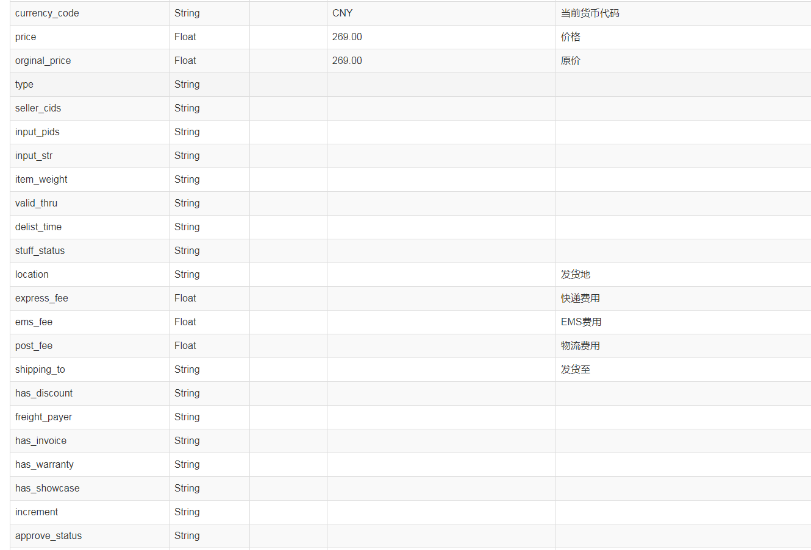811x550 pixels.
Task: Click Float type in the orginal_price row
Action: coord(185,61)
